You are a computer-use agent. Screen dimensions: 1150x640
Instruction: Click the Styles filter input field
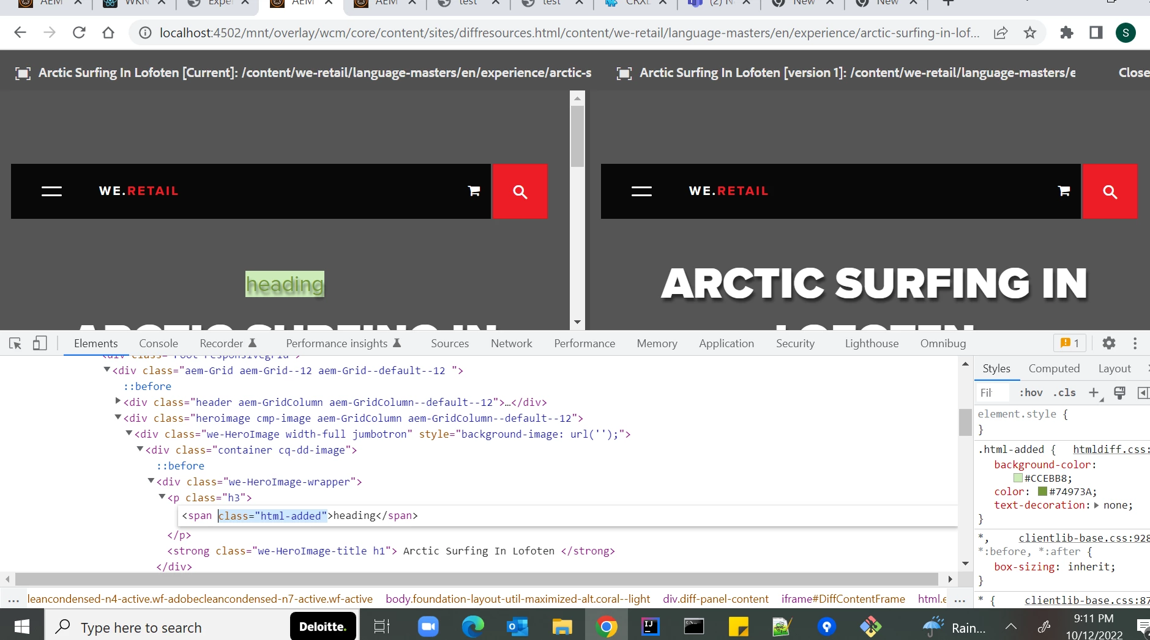coord(991,393)
